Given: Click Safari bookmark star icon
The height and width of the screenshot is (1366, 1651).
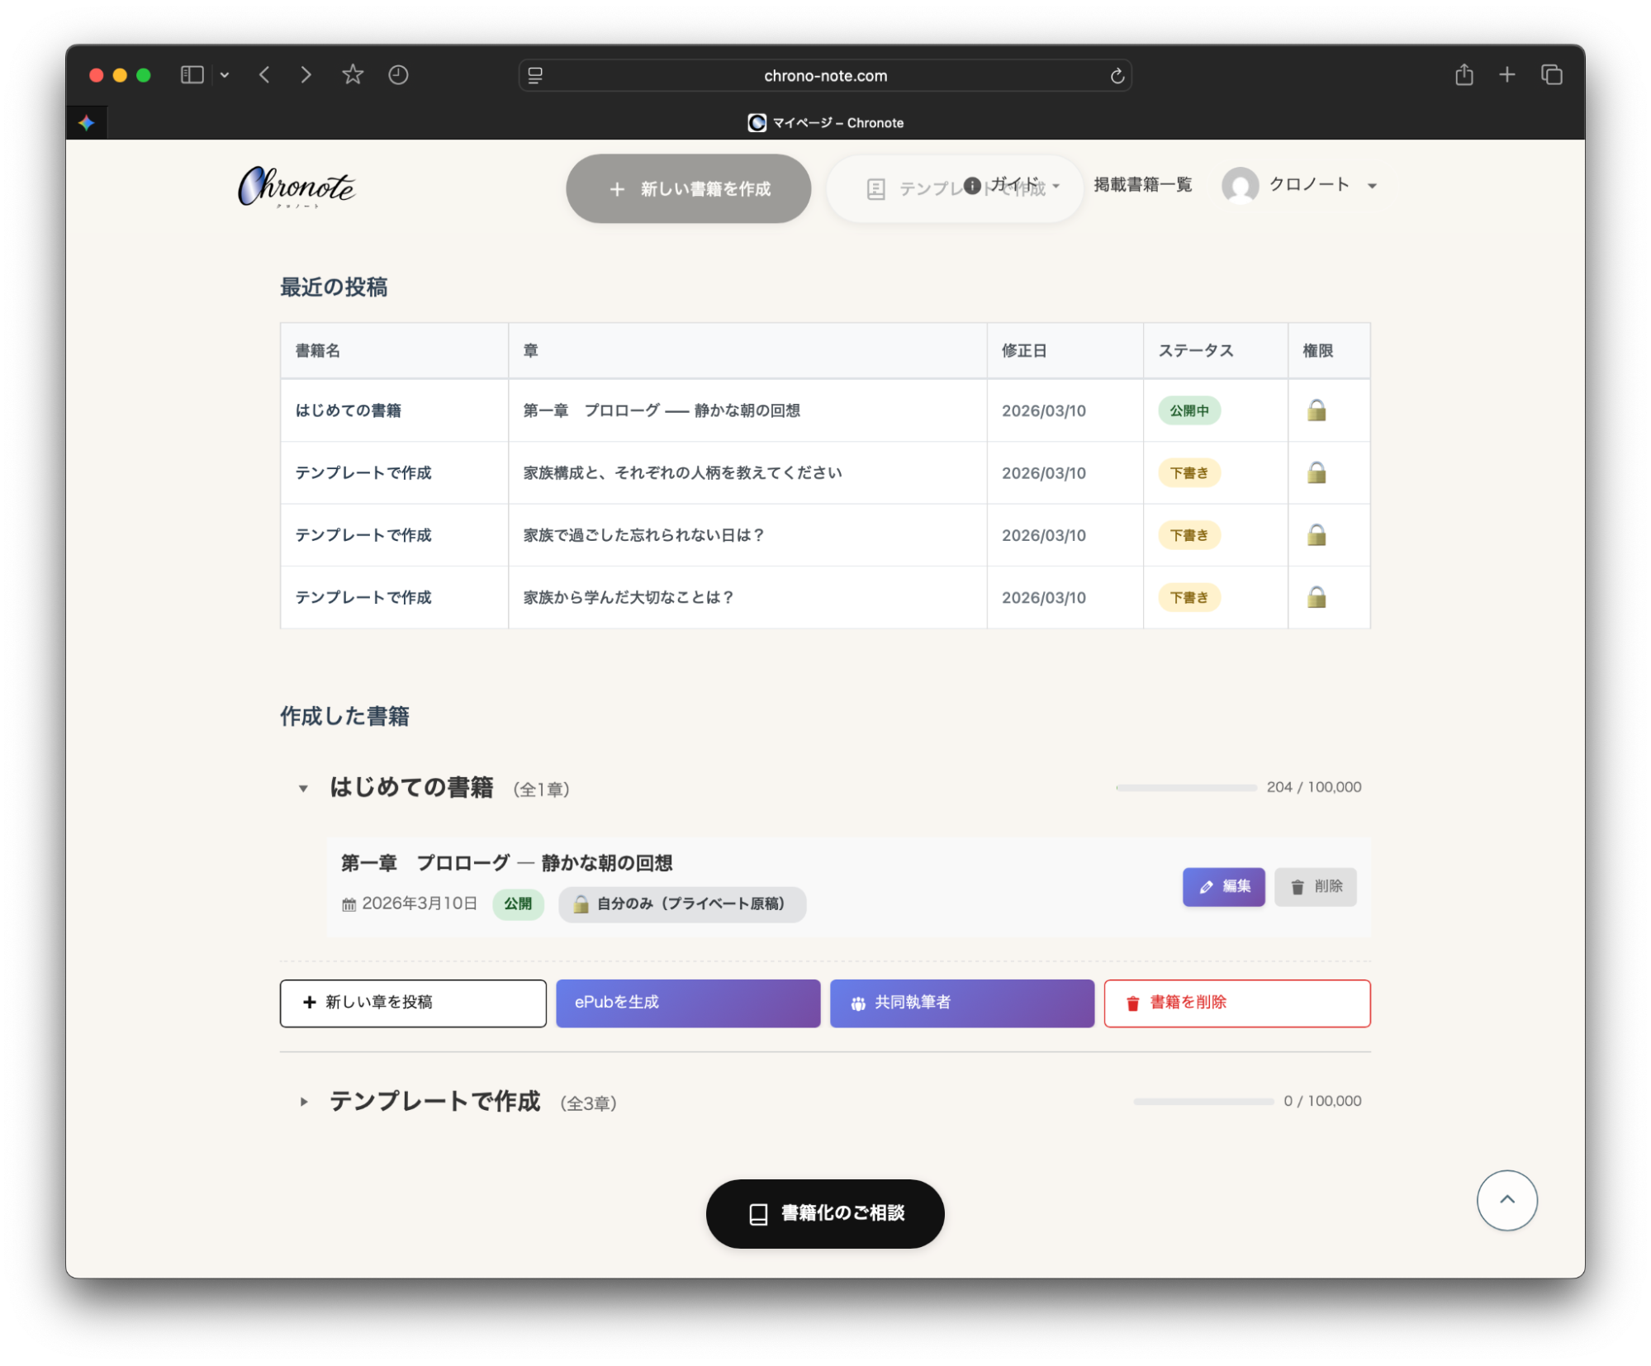Looking at the screenshot, I should (353, 75).
